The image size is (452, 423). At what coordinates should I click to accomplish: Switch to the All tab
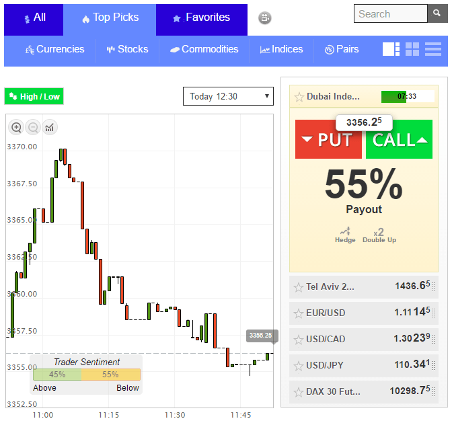click(x=34, y=20)
